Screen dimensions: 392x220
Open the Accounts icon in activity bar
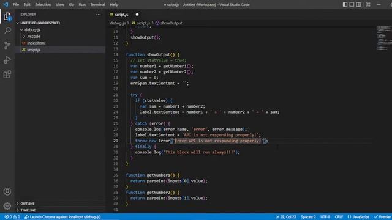(7, 191)
